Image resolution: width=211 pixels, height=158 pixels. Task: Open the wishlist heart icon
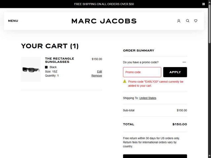(x=196, y=21)
